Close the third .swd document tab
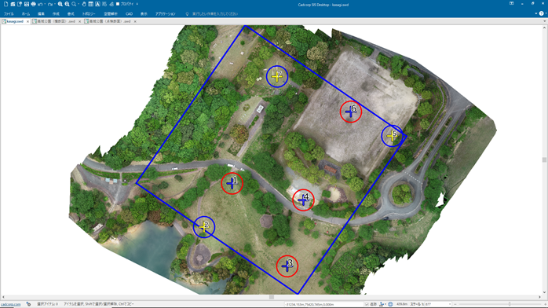The image size is (548, 308). [135, 21]
